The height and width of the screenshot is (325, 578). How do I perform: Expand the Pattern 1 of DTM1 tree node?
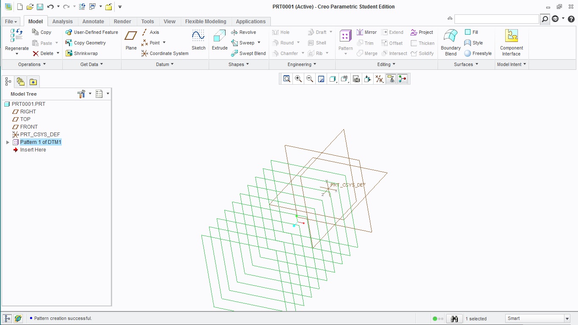point(8,142)
